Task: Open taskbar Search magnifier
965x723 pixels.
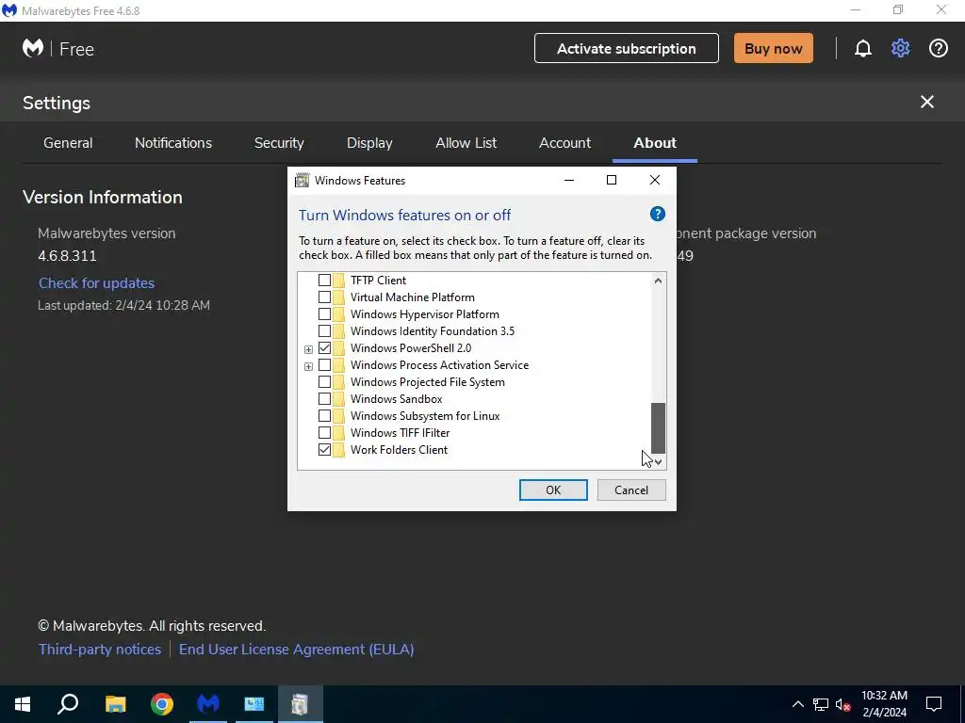Action: tap(68, 704)
